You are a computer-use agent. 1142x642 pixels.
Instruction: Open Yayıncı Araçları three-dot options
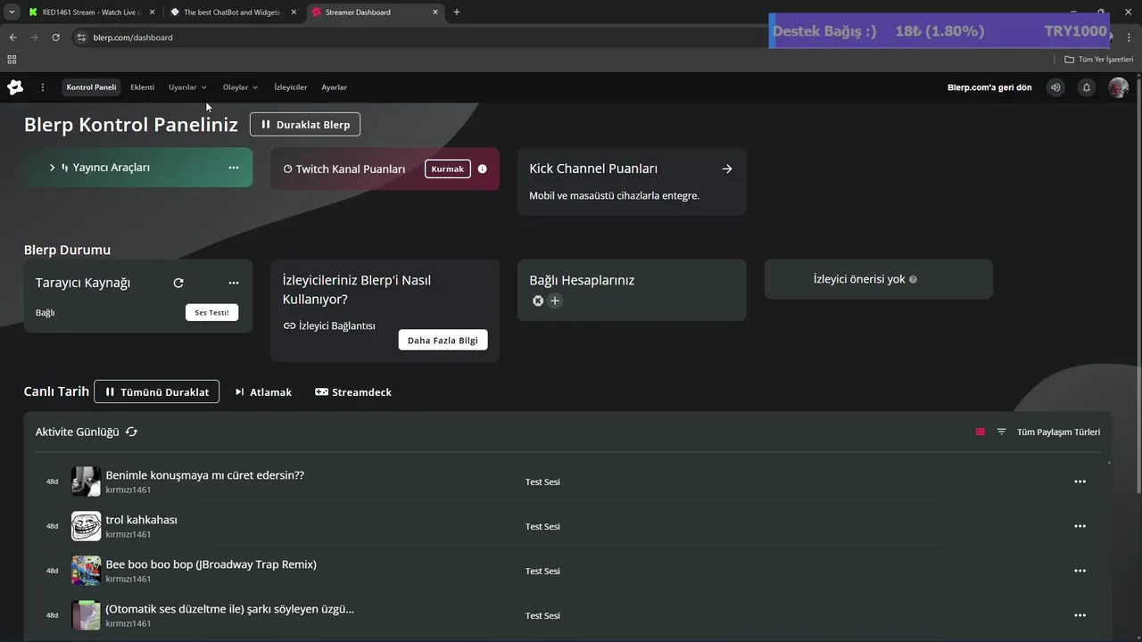(x=234, y=168)
